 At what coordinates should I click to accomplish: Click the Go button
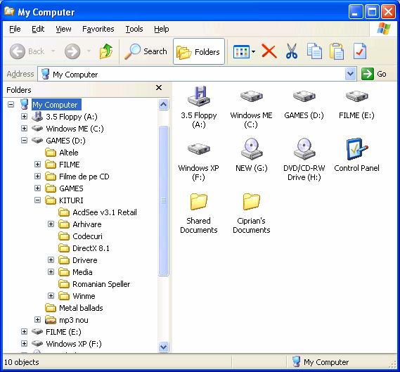click(374, 74)
